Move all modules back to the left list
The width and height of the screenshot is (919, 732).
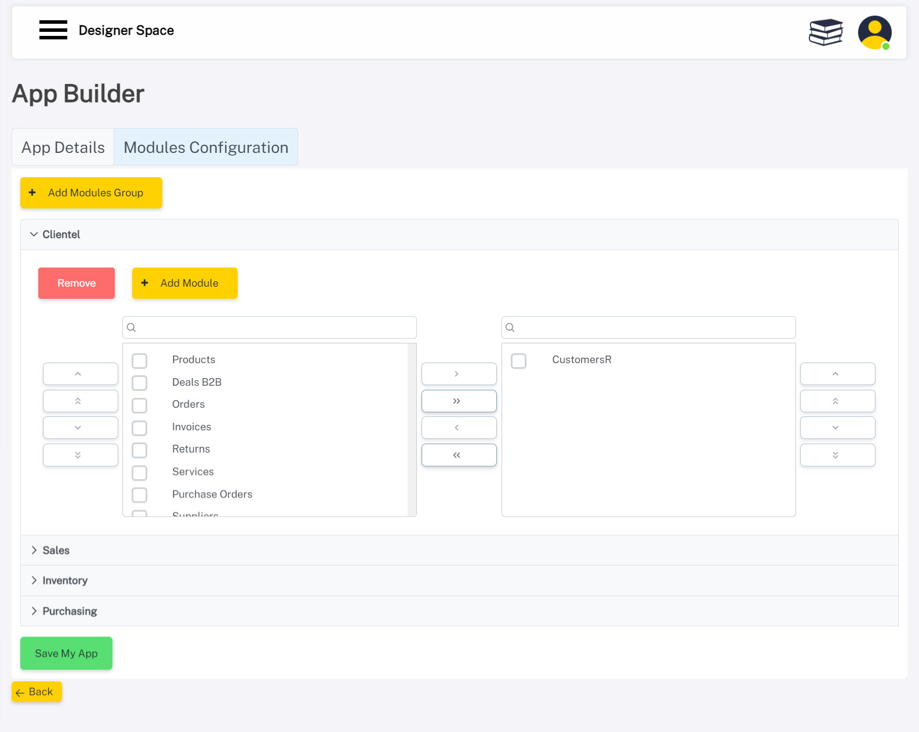click(x=459, y=455)
